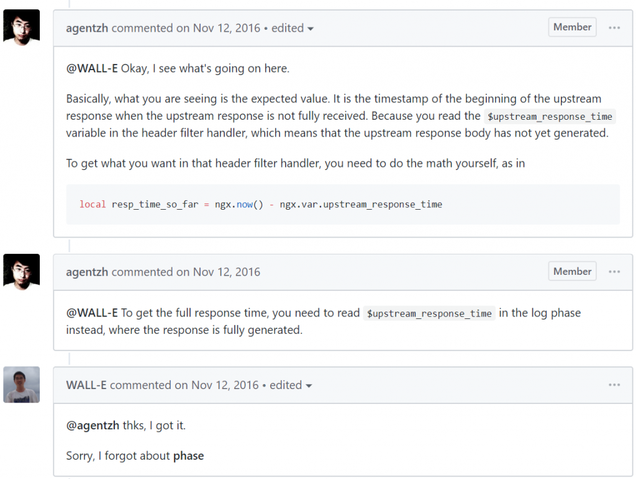Click the resp_time_so_far Lua code block
Screen dimensions: 636x479
pos(343,204)
